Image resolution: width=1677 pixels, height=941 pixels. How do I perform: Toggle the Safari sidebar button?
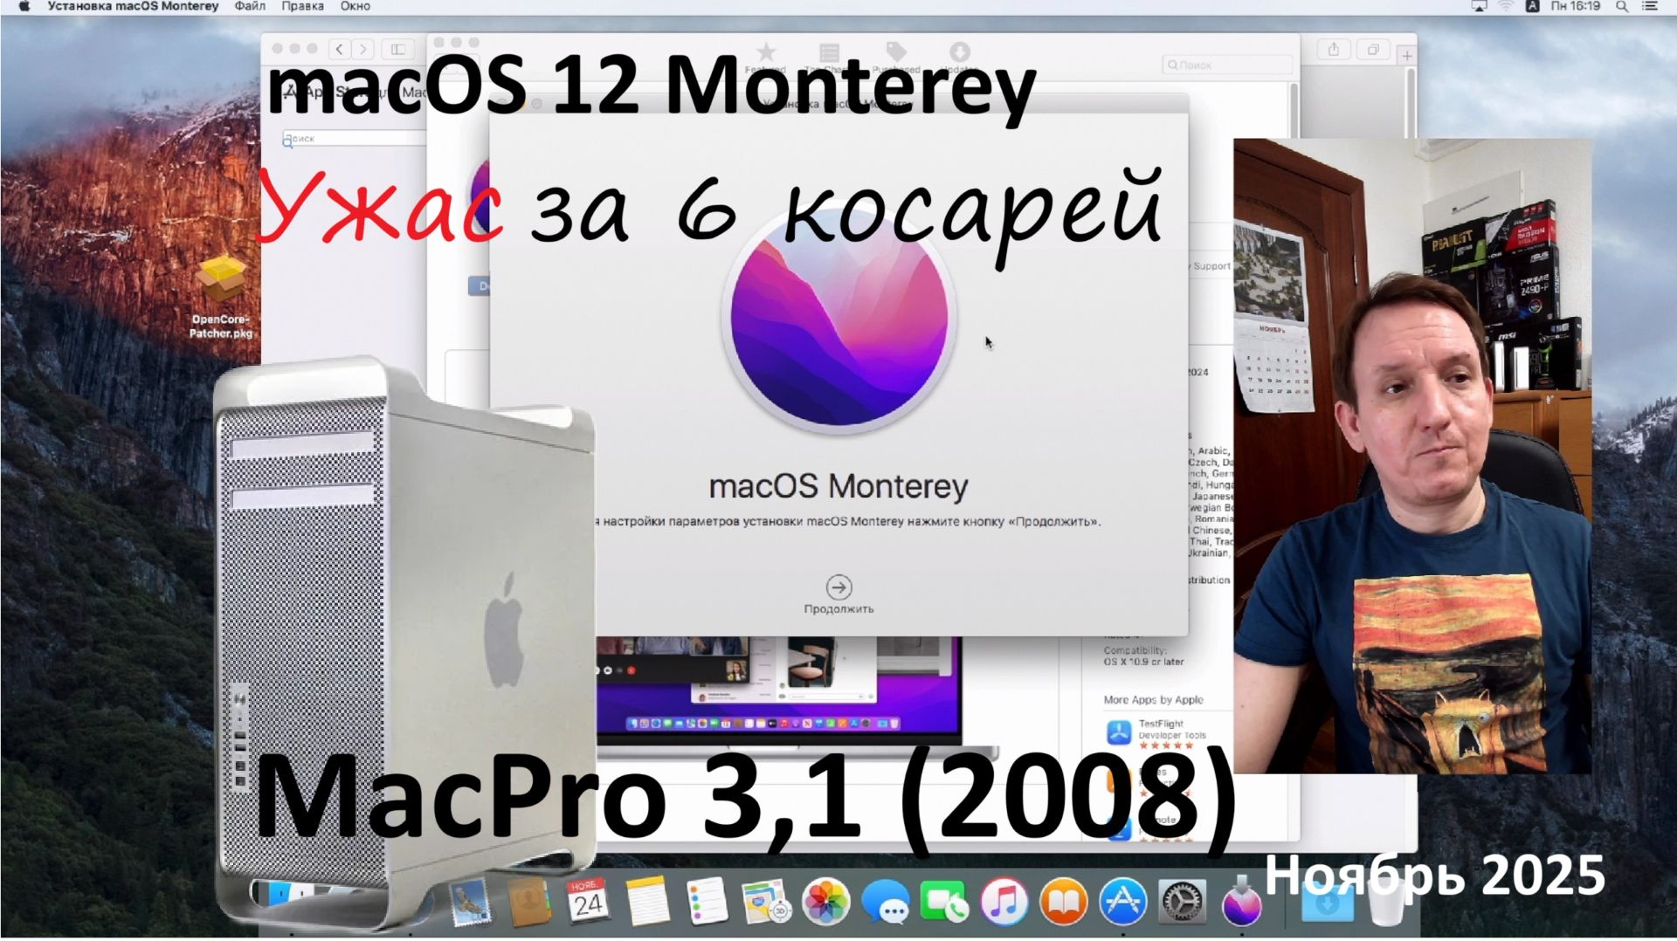[397, 50]
